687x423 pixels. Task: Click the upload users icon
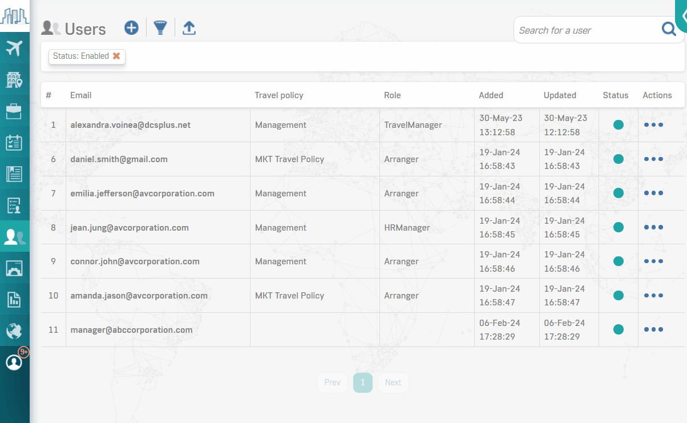[189, 27]
